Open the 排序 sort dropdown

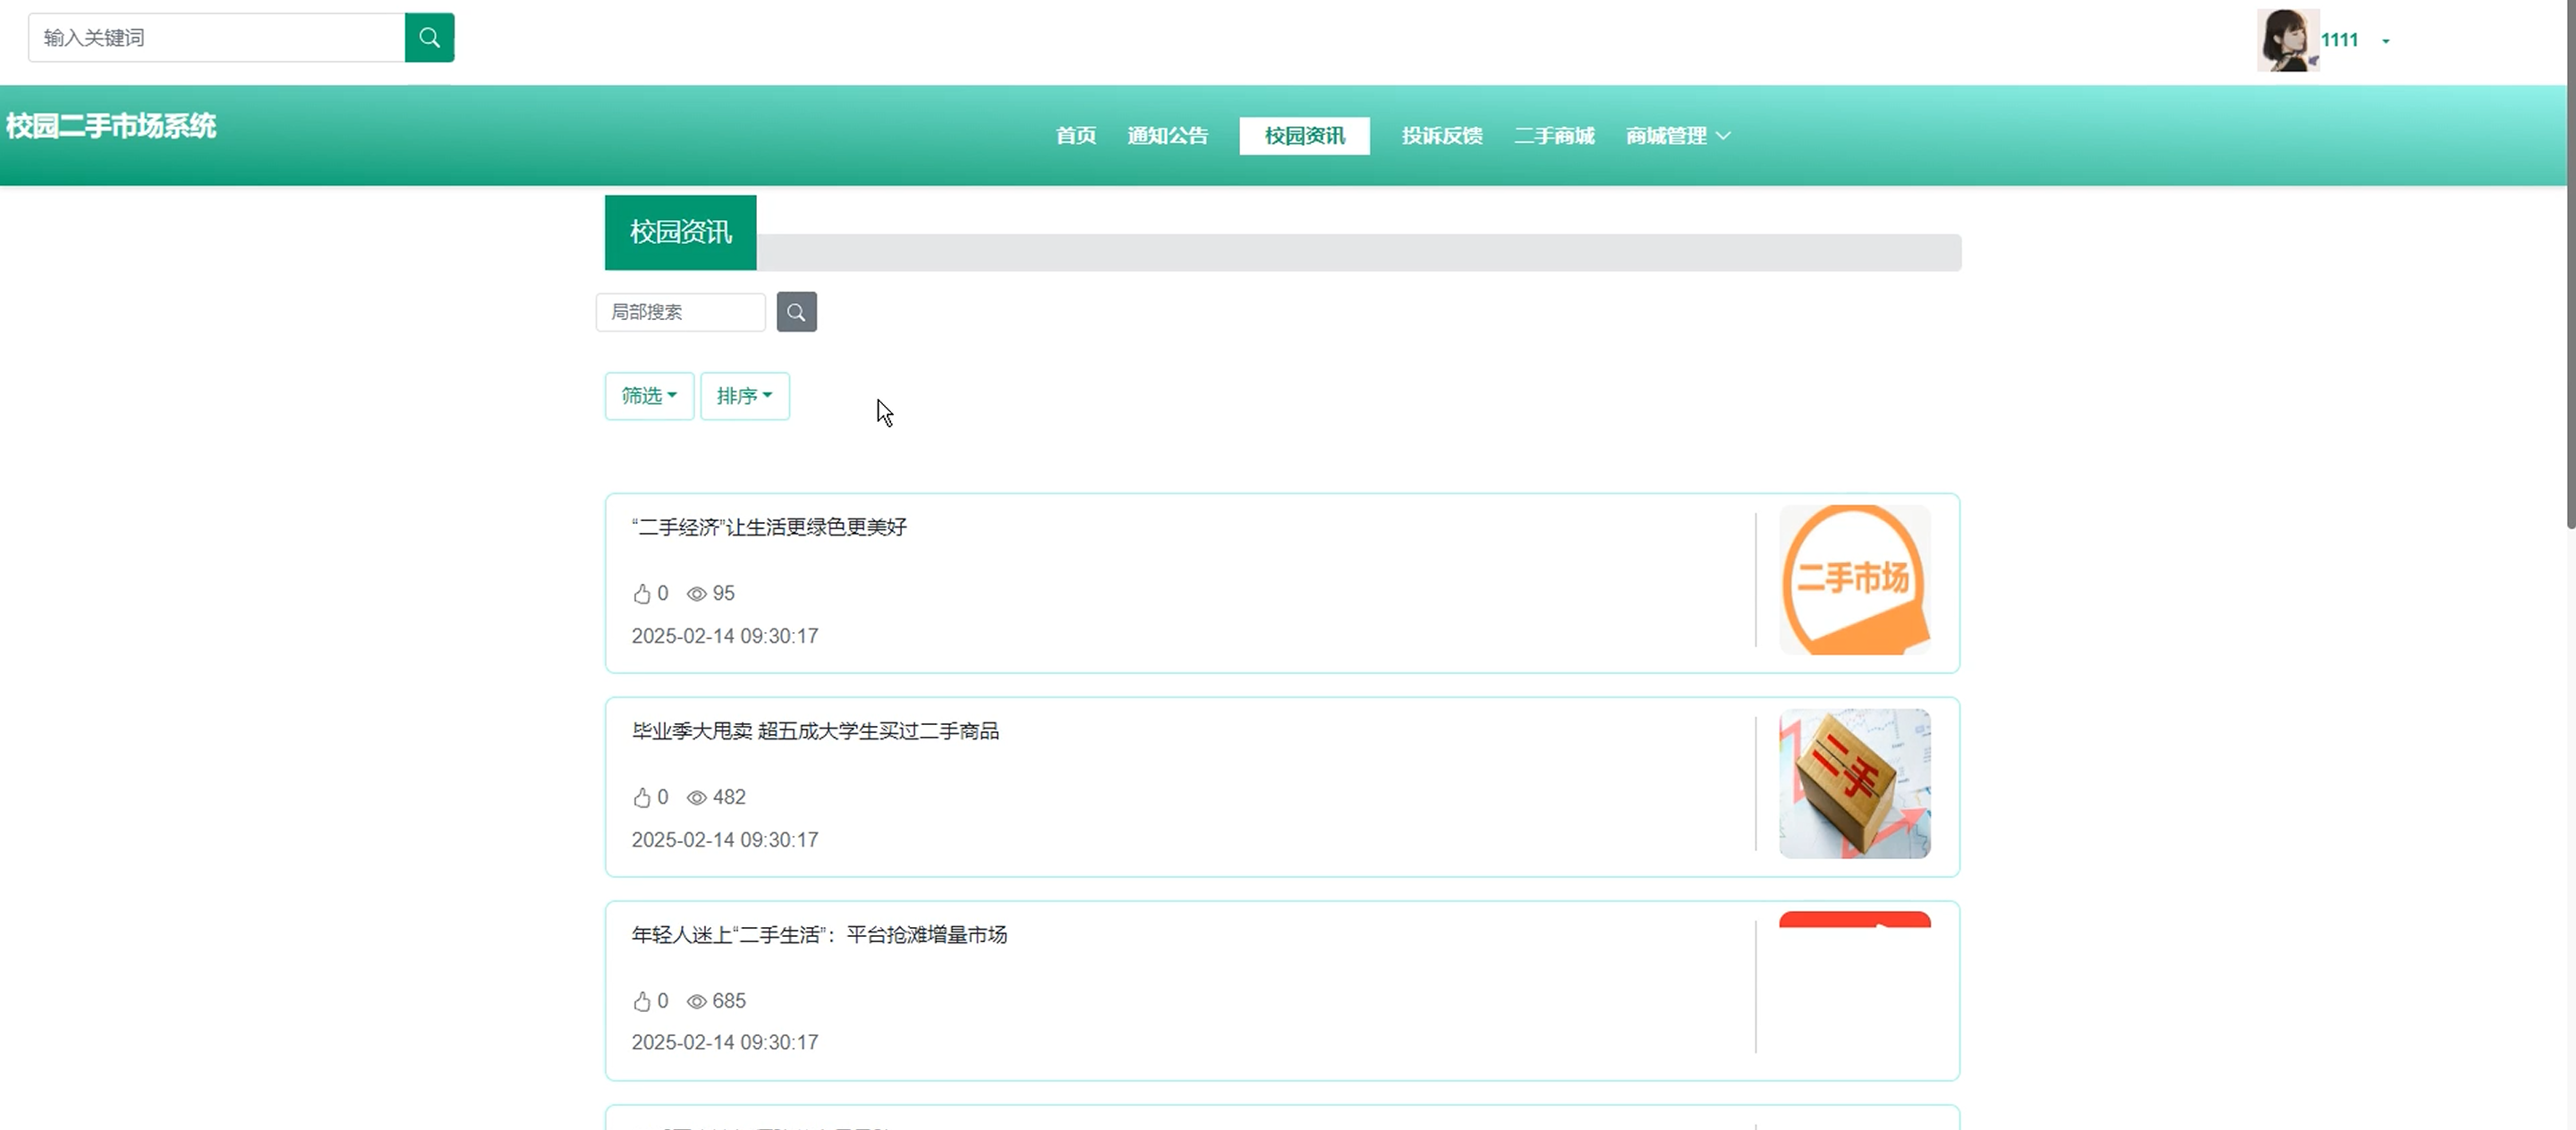coord(744,396)
